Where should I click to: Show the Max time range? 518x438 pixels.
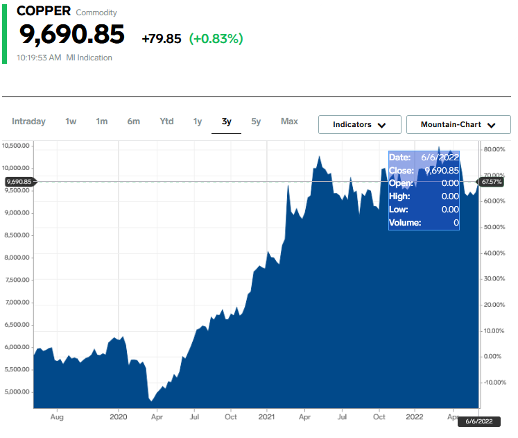289,121
